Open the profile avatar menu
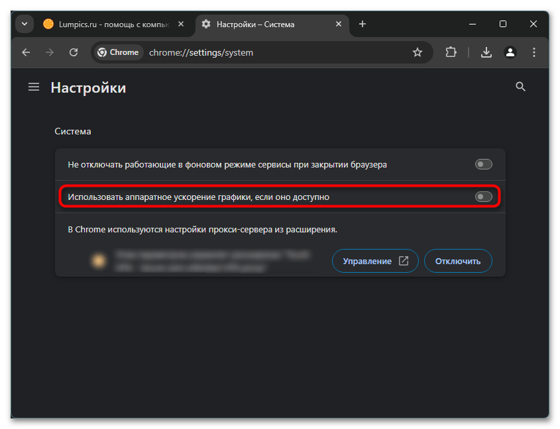The height and width of the screenshot is (429, 560). click(x=510, y=52)
